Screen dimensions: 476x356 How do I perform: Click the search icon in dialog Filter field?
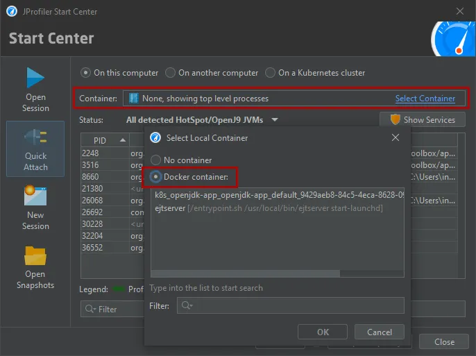[187, 305]
